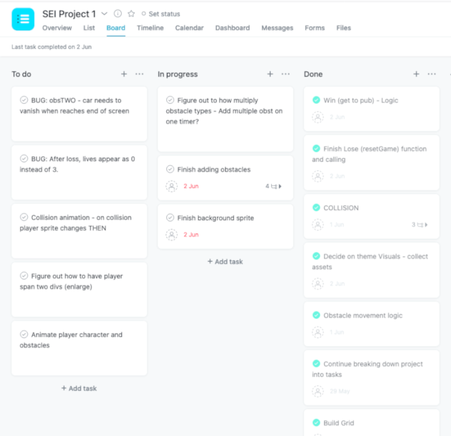
Task: Assign user on Obstacle movement logic card
Action: [x=318, y=332]
